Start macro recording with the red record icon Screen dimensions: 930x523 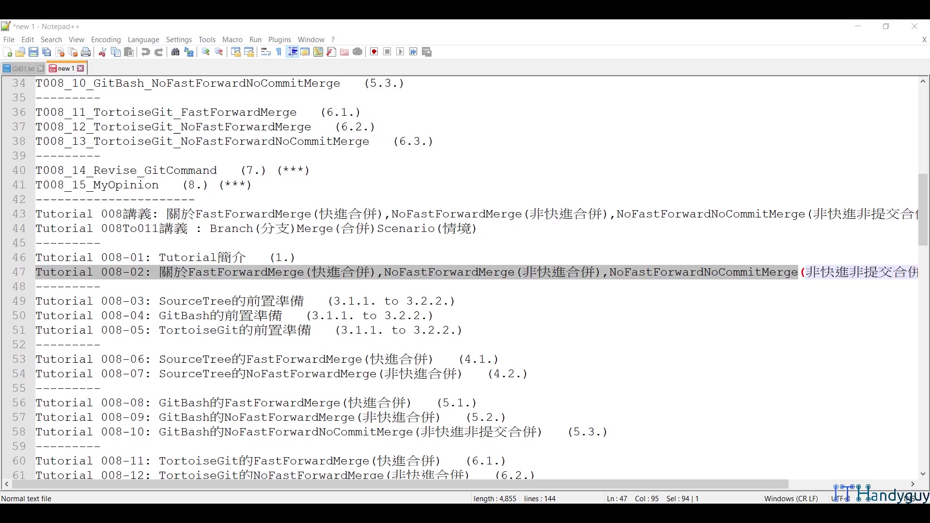click(x=373, y=52)
